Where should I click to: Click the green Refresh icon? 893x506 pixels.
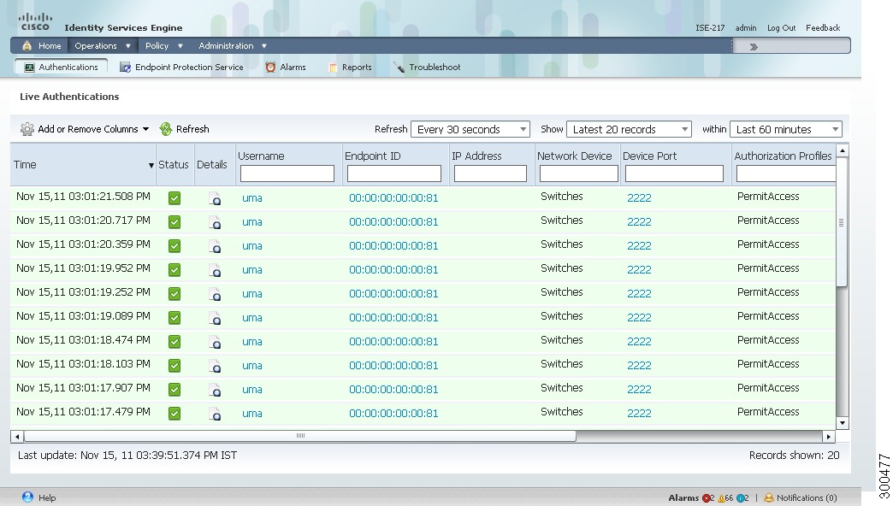pyautogui.click(x=166, y=129)
